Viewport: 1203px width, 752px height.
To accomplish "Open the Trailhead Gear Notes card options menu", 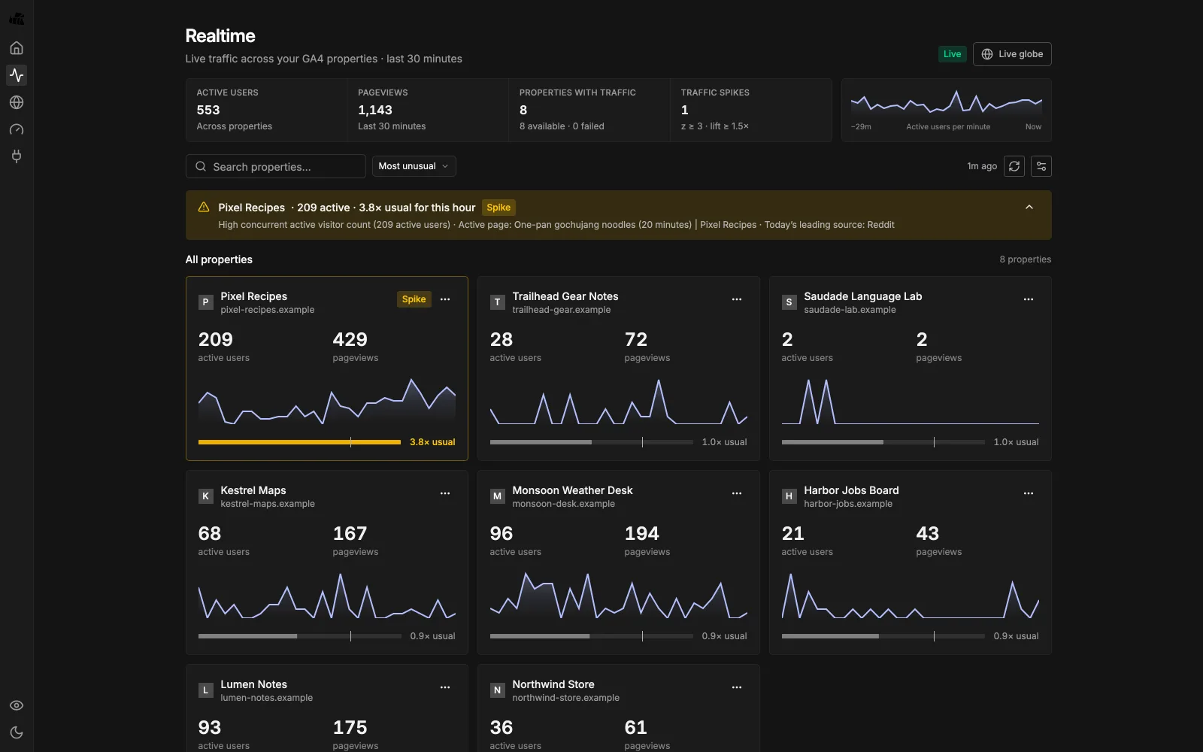I will coord(737,299).
